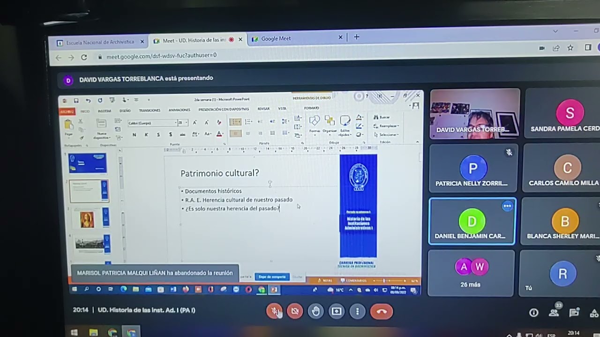
Task: Click the share page icon in address bar
Action: tap(556, 48)
